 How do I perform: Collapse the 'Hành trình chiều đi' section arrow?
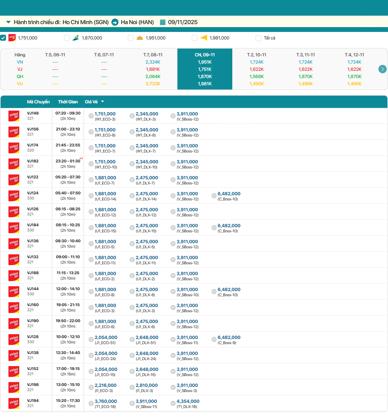pyautogui.click(x=8, y=22)
